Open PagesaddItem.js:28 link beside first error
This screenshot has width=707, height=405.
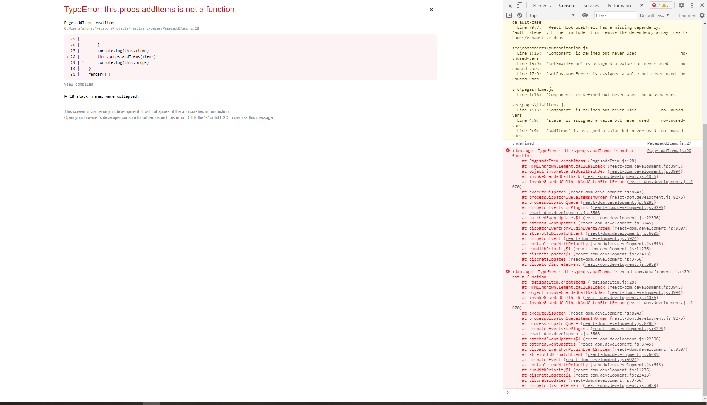[669, 151]
